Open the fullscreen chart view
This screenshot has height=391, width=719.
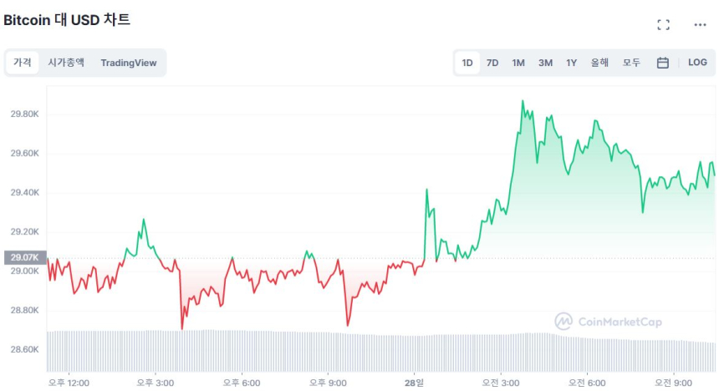coord(663,25)
